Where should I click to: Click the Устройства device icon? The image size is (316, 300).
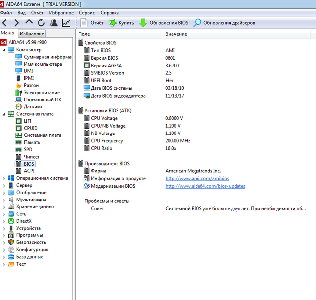coord(11,228)
